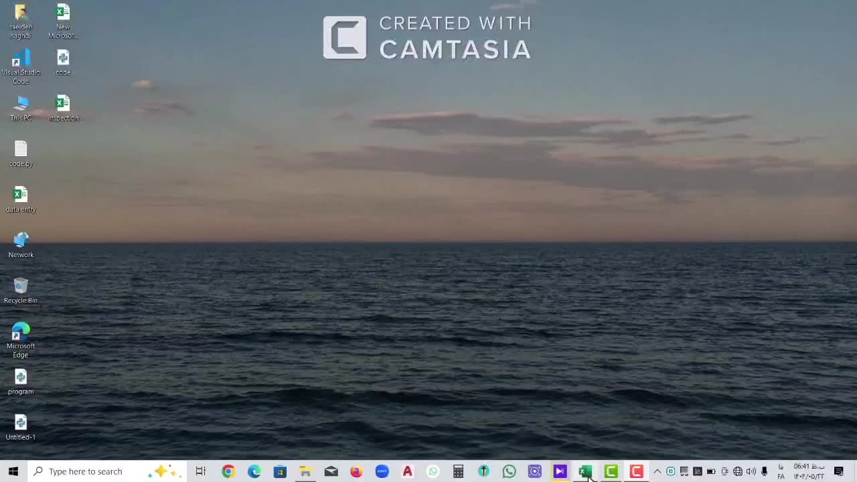857x482 pixels.
Task: Launch Google Chrome from the taskbar
Action: pos(228,471)
